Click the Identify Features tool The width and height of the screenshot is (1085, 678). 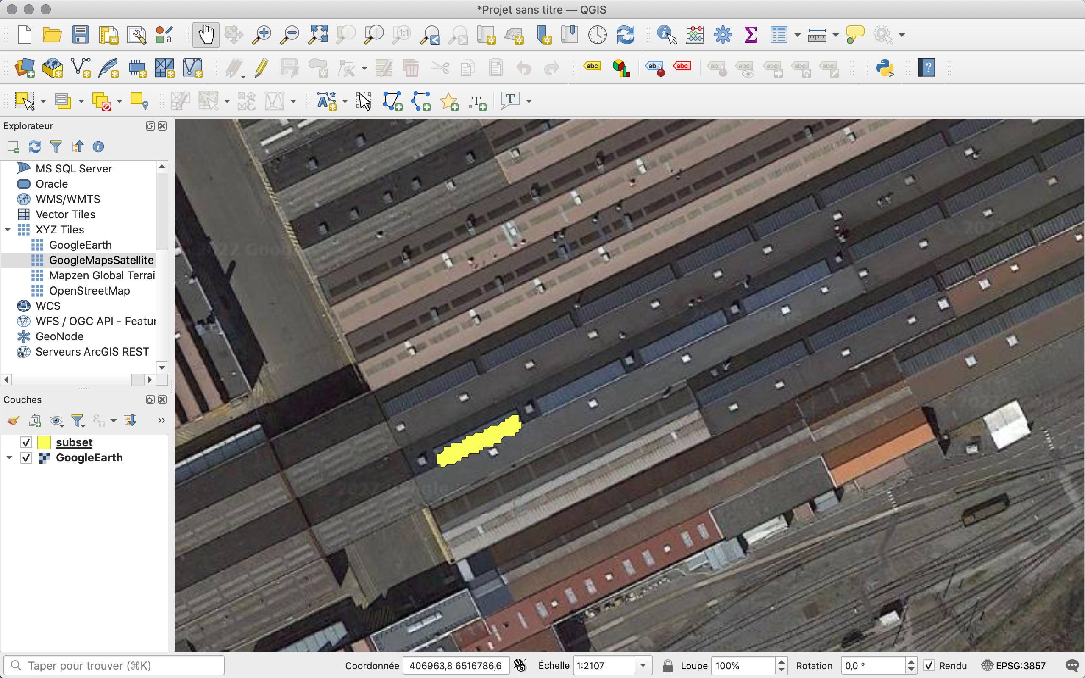[666, 34]
